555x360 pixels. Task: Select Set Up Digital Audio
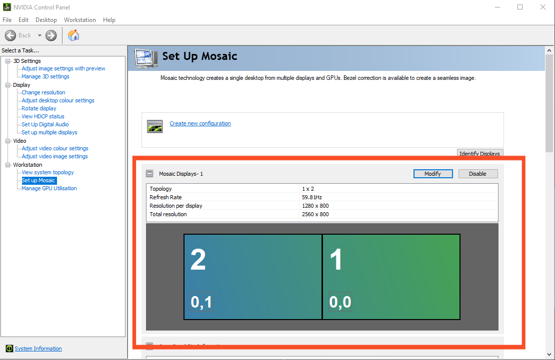click(x=45, y=124)
